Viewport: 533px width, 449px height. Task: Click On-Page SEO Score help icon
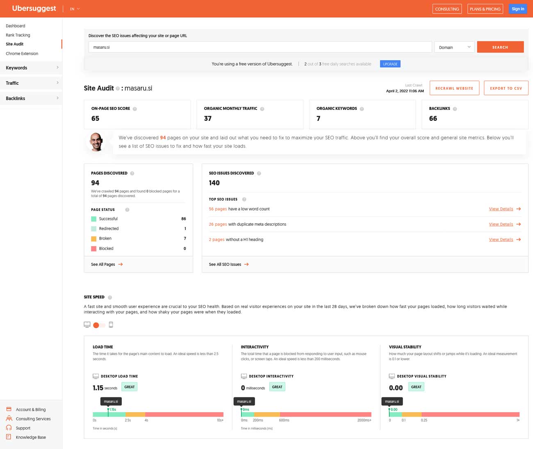point(135,109)
